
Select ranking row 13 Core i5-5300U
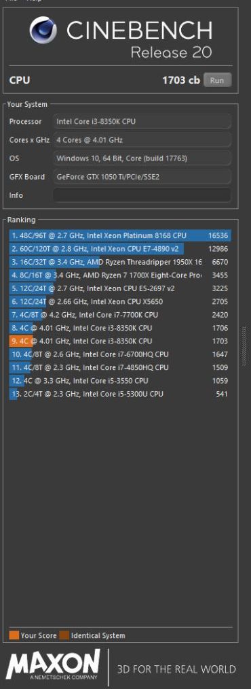coord(120,394)
